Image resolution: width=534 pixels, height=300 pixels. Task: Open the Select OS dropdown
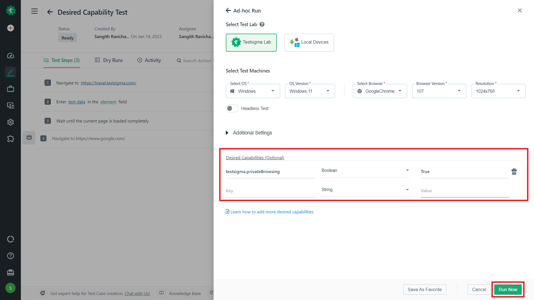(x=253, y=91)
